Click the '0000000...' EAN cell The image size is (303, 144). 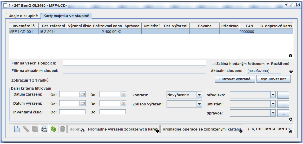point(249,32)
